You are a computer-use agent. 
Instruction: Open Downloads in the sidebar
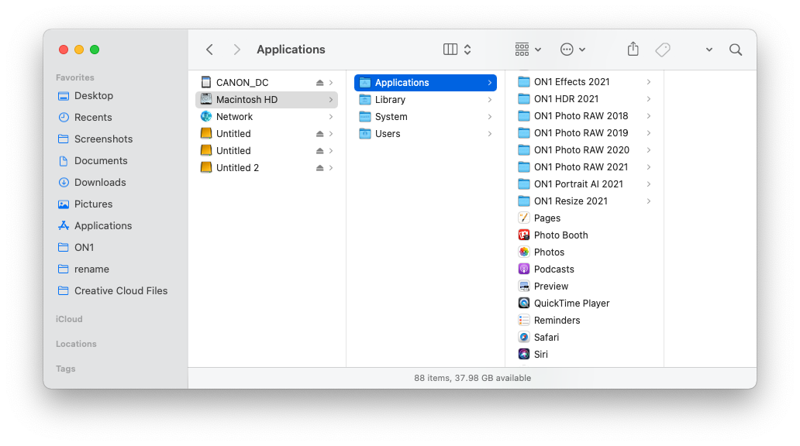(100, 183)
